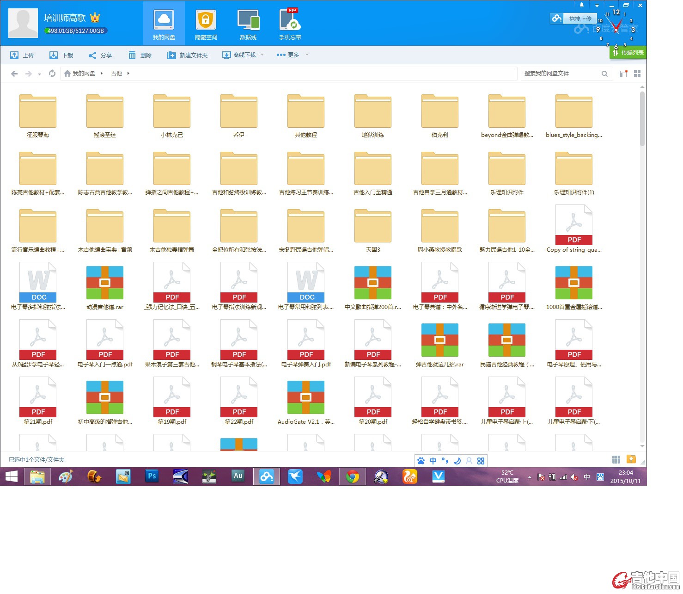Image resolution: width=683 pixels, height=594 pixels.
Task: Expand the arrow after 吉他 breadcrumb
Action: (128, 74)
